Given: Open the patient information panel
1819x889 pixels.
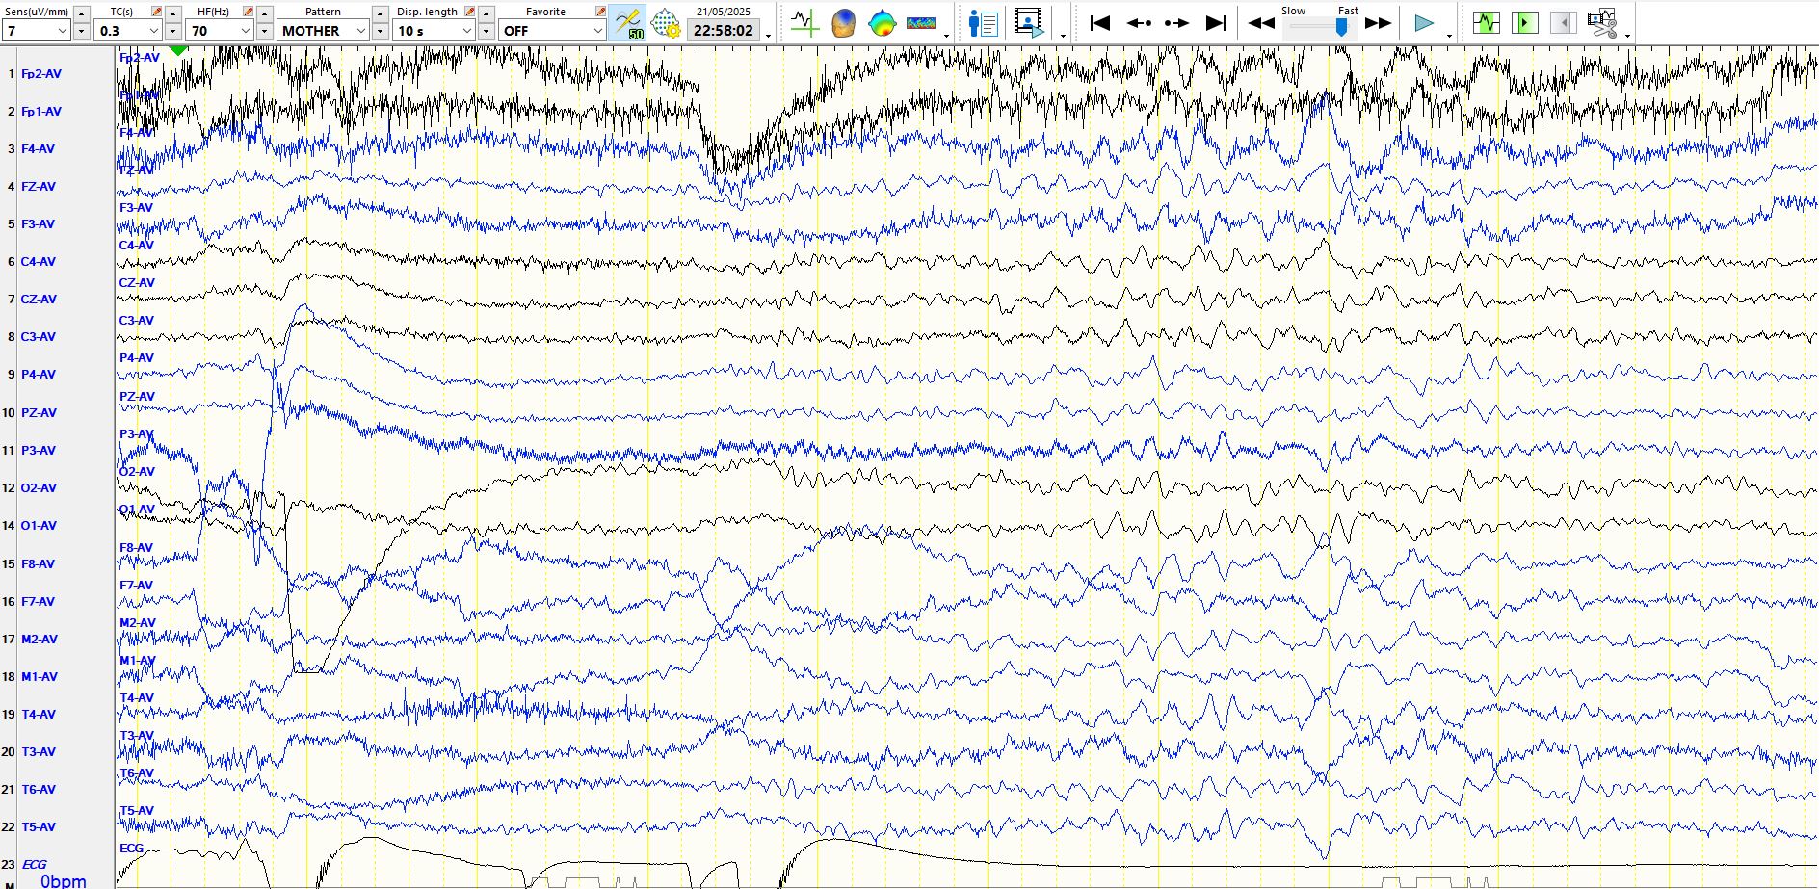Looking at the screenshot, I should [983, 23].
